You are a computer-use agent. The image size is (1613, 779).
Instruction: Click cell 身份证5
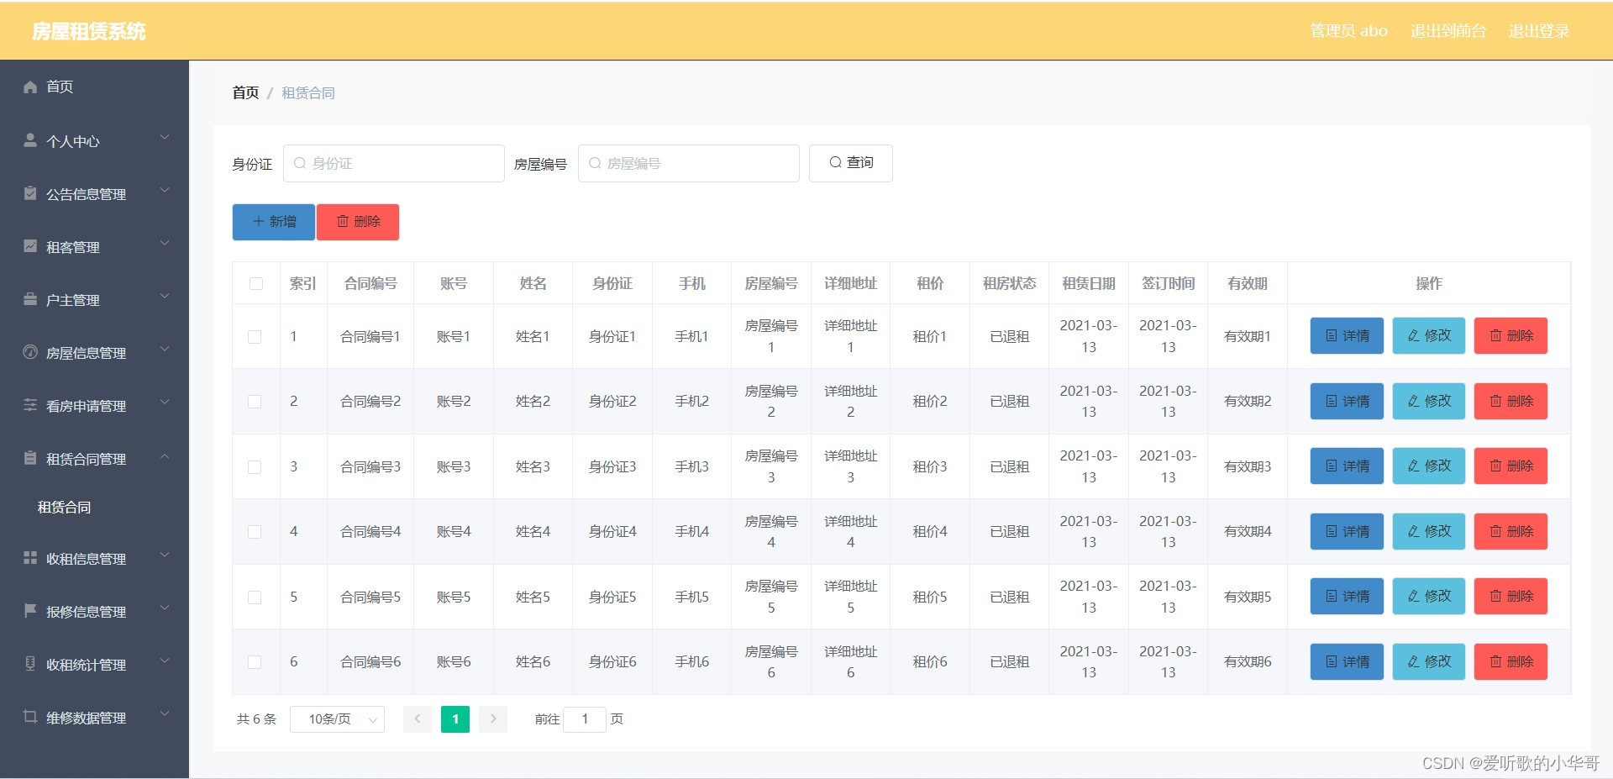click(612, 597)
